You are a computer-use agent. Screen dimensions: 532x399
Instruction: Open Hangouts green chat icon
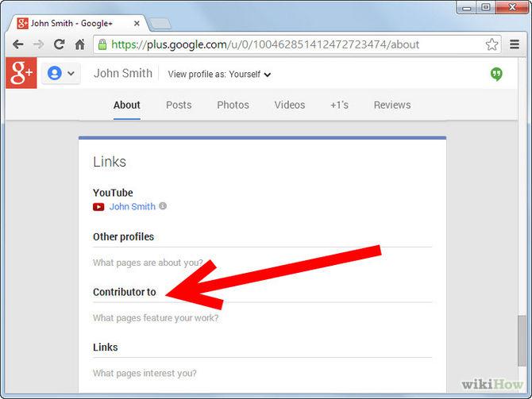pos(496,74)
